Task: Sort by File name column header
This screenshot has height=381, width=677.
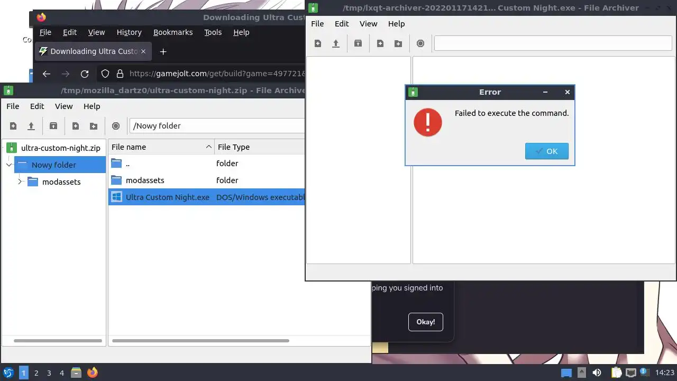Action: tap(161, 147)
